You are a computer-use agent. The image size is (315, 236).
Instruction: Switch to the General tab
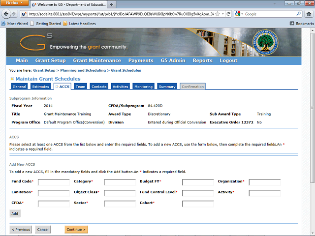pyautogui.click(x=19, y=87)
